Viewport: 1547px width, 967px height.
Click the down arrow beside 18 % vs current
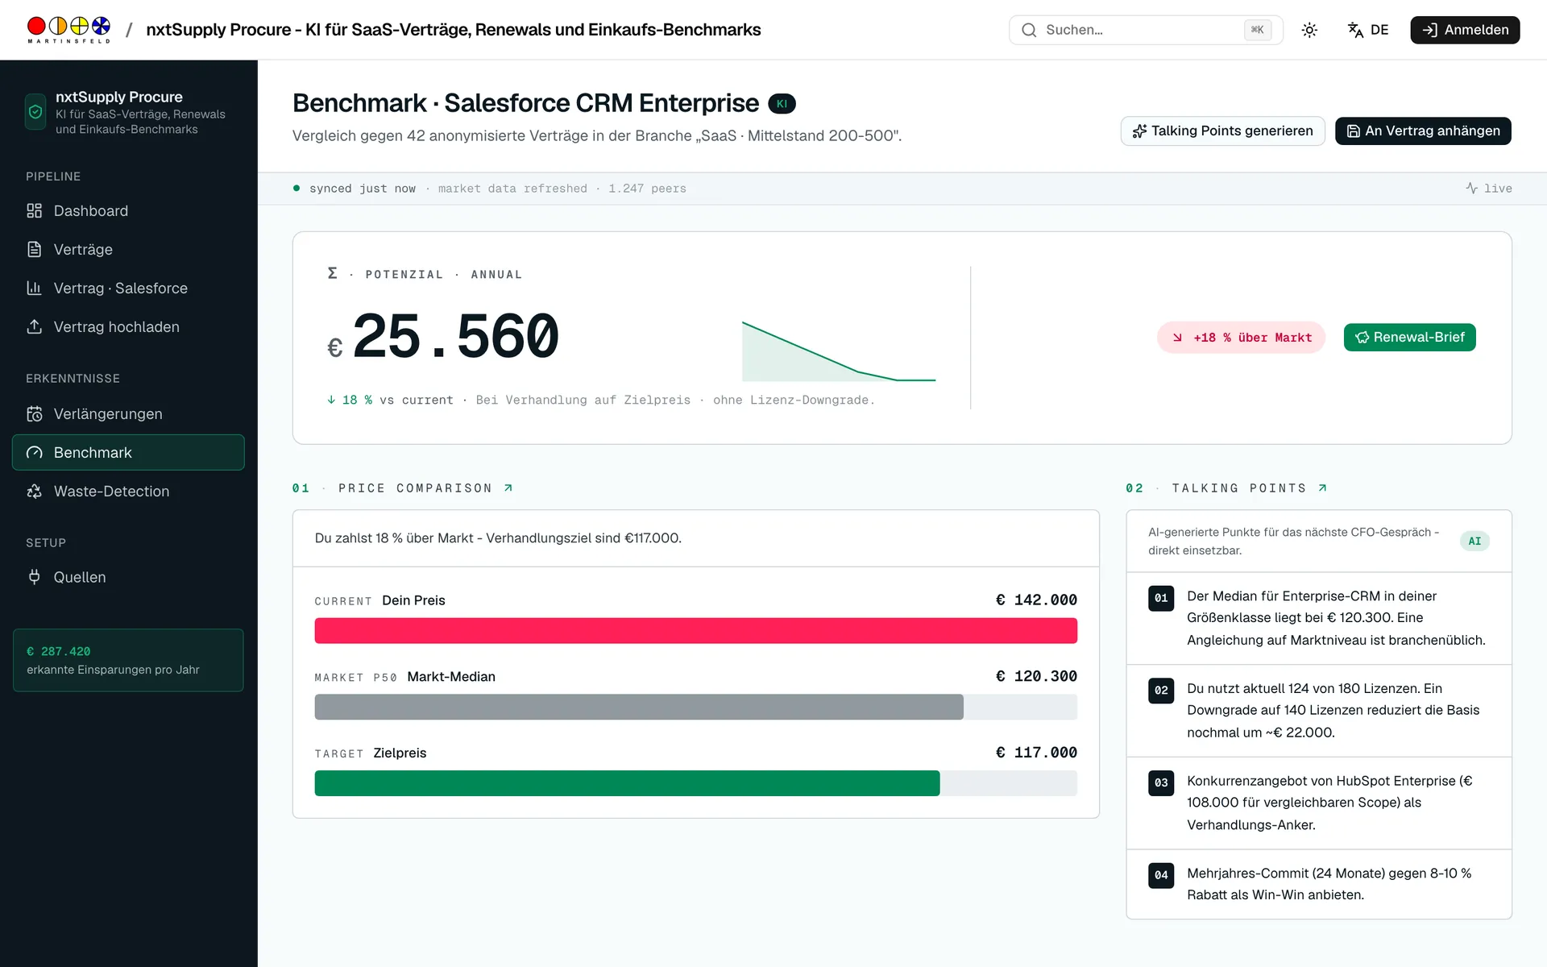point(331,400)
